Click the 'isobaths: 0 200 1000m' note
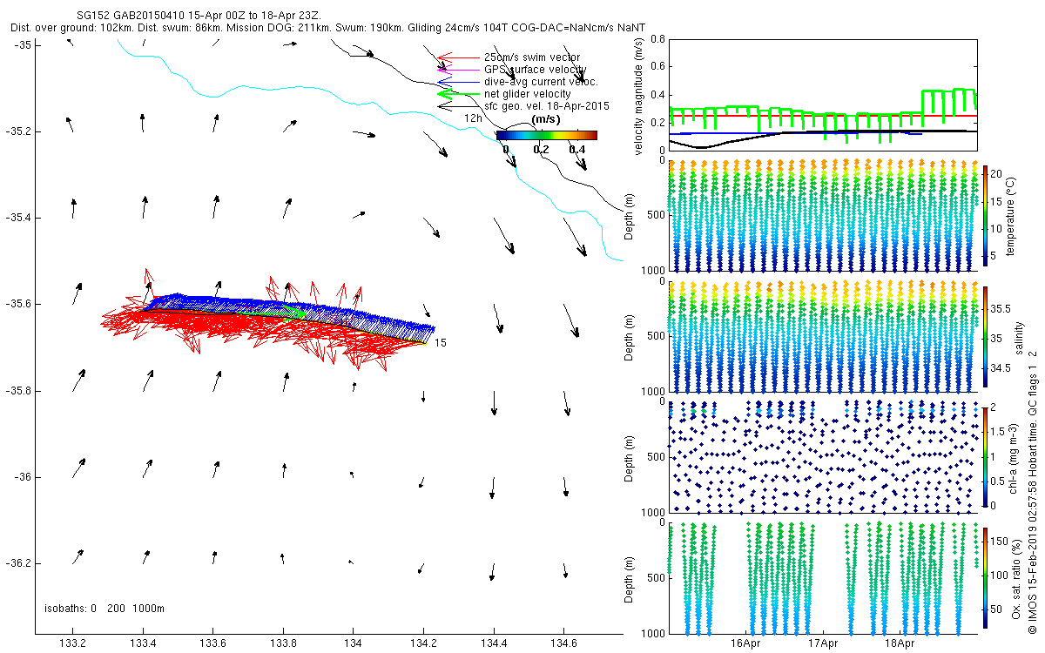 [x=104, y=608]
